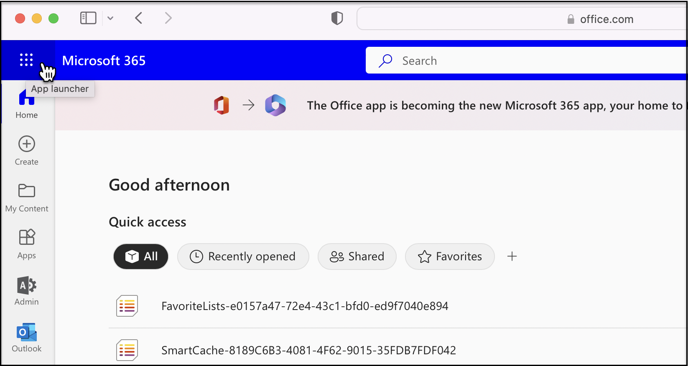Open the FavoriteLists document
688x366 pixels.
(304, 305)
